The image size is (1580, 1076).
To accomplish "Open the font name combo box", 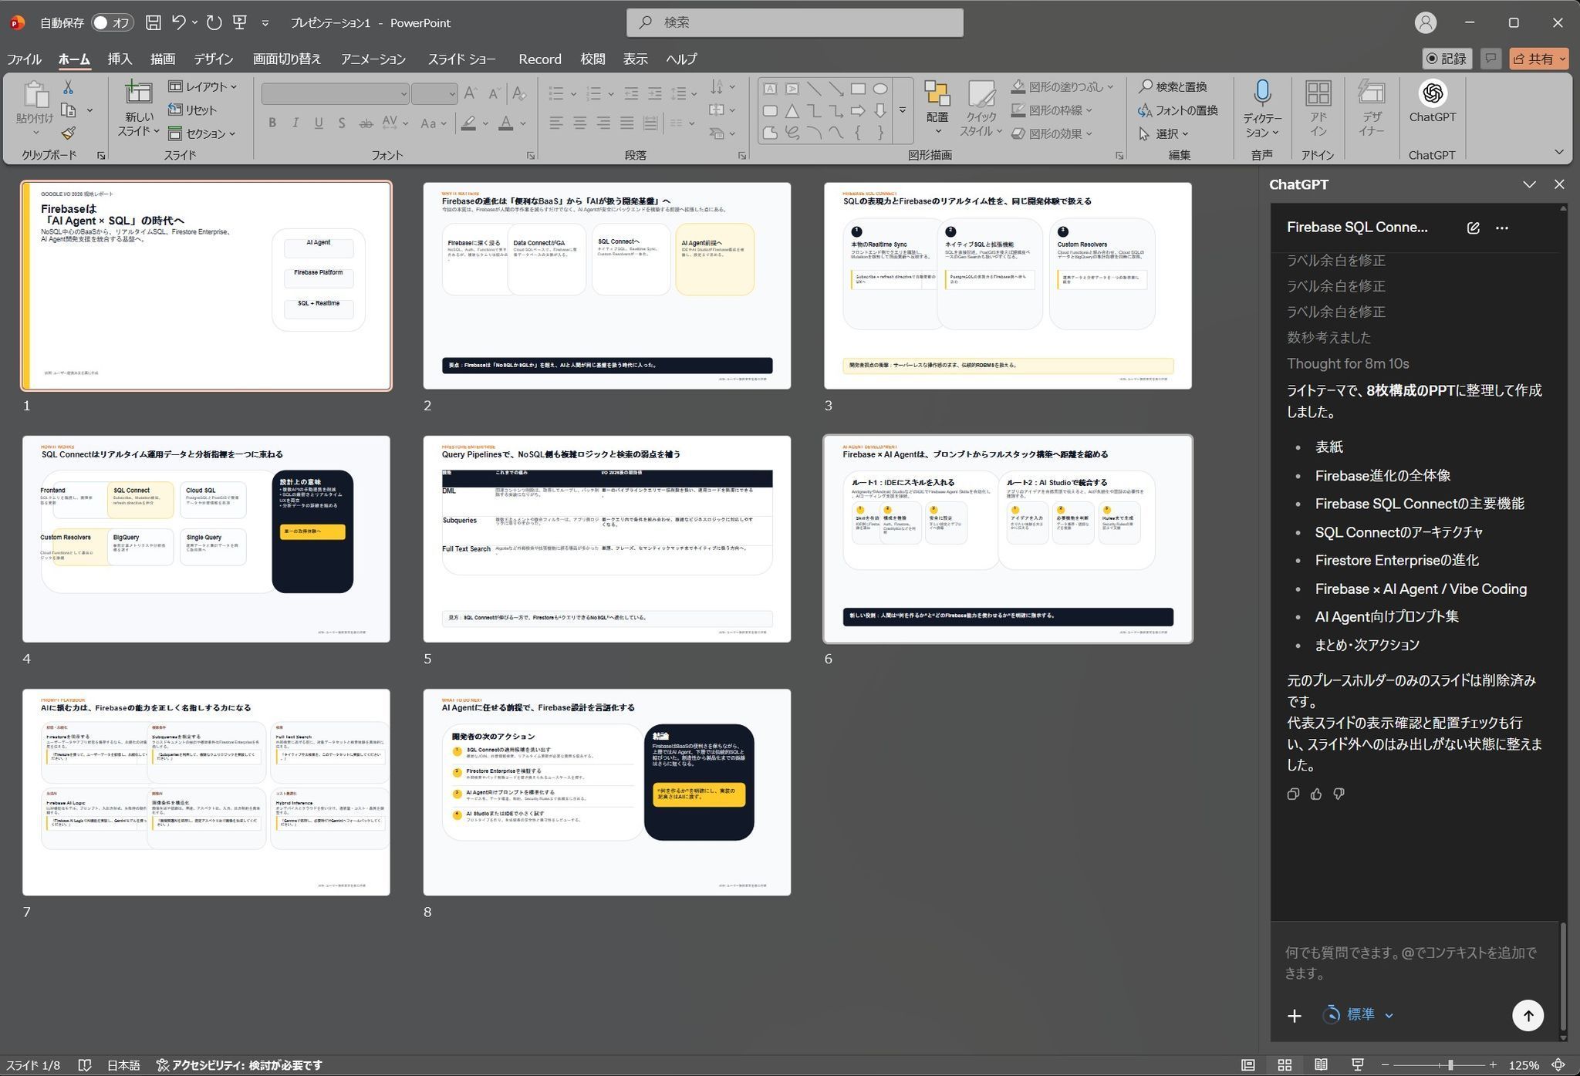I will click(335, 94).
